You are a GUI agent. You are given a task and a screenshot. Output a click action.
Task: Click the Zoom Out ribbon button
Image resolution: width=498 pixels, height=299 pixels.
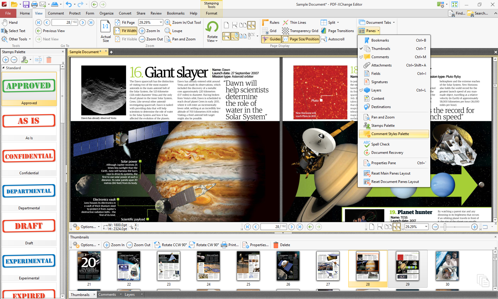click(x=151, y=39)
